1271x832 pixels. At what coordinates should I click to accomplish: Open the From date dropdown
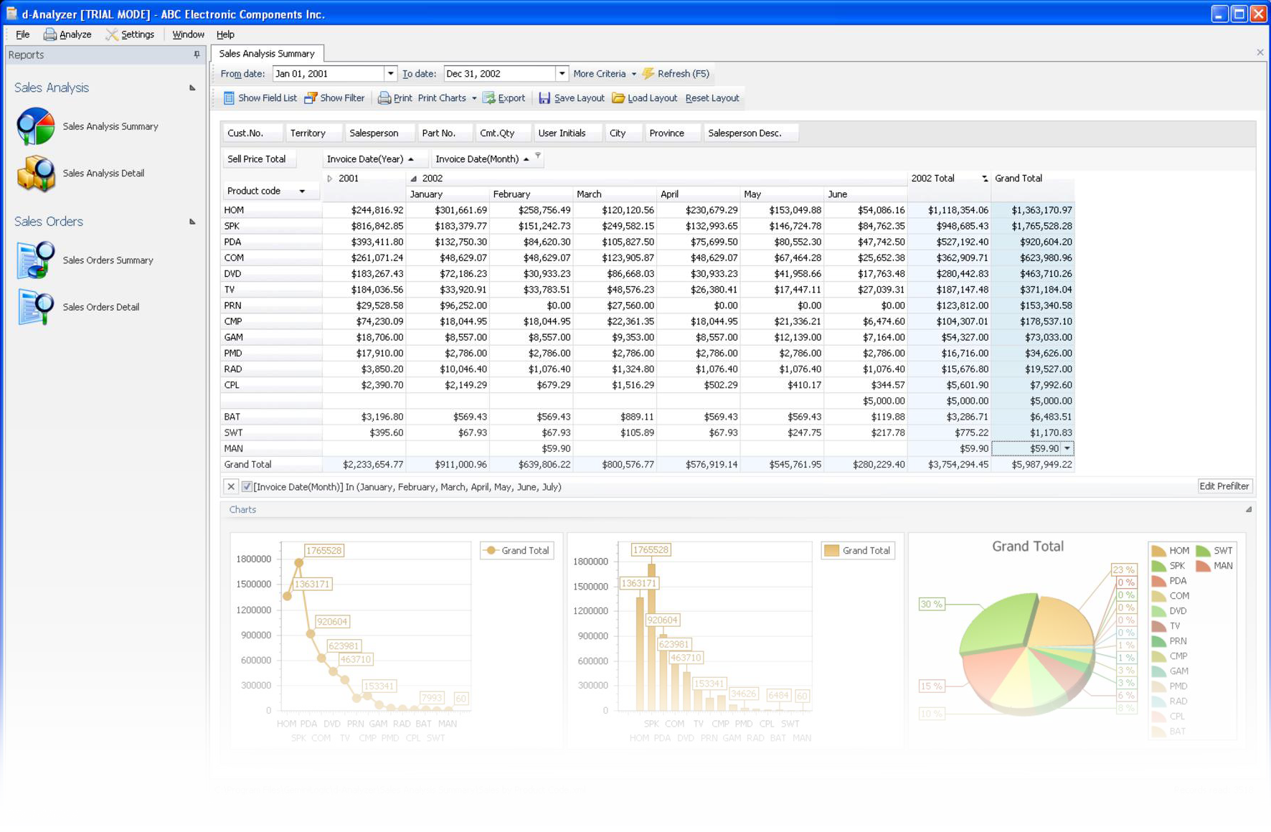(390, 74)
